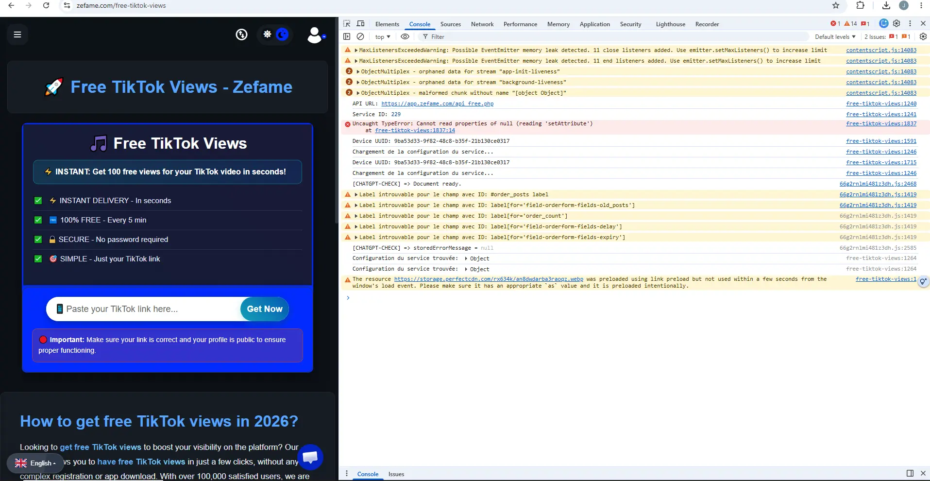This screenshot has height=481, width=930.
Task: Open the live chat bubble
Action: tap(310, 457)
